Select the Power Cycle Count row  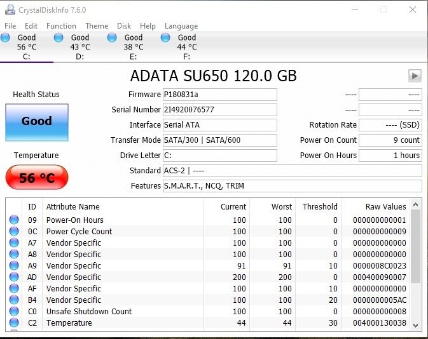pyautogui.click(x=209, y=231)
